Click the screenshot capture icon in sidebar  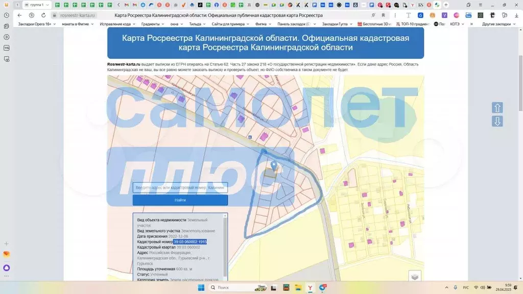click(6, 59)
